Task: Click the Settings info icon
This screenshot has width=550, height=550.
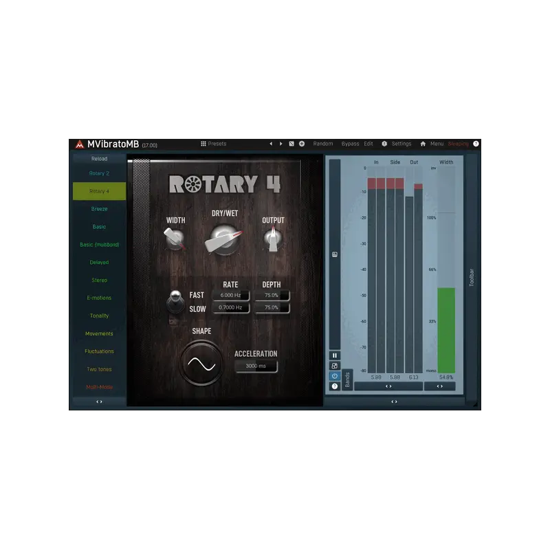Action: point(384,144)
